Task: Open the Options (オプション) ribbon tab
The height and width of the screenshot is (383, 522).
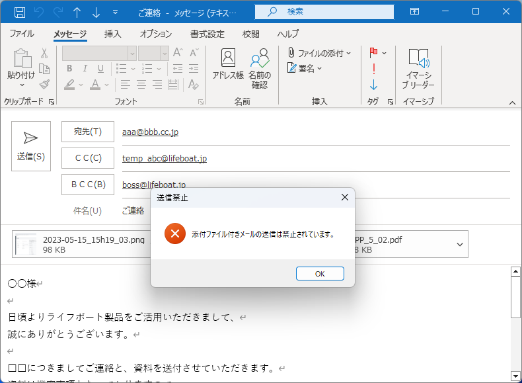Action: [156, 34]
